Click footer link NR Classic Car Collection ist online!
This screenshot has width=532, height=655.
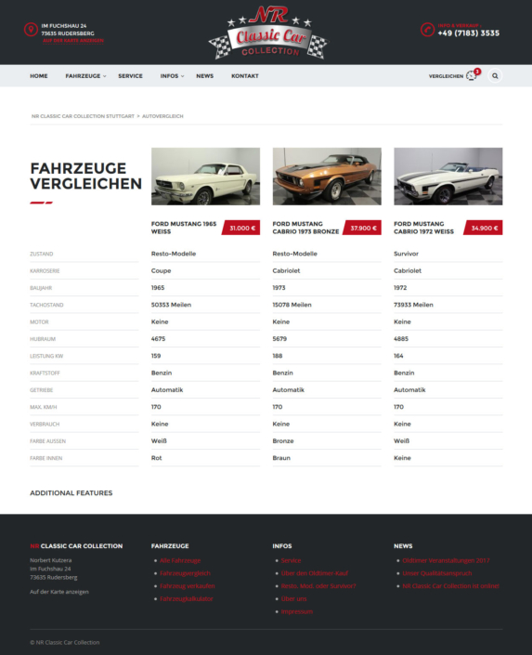tap(451, 586)
